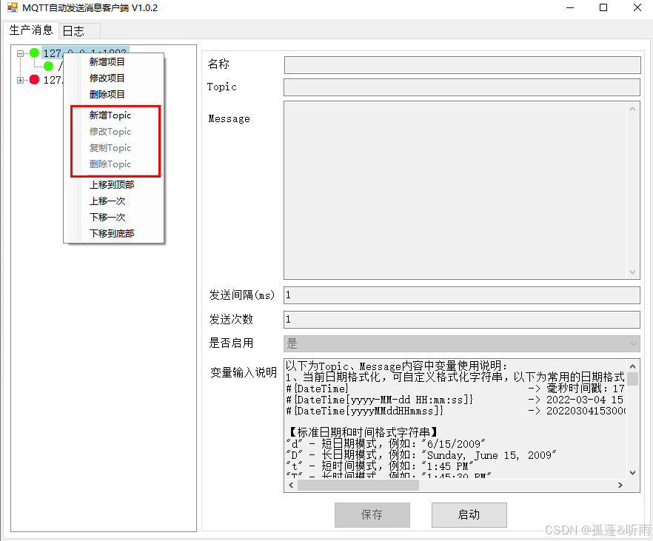Choose 新增项目 from the context menu
Viewport: 653px width, 541px height.
click(x=107, y=62)
